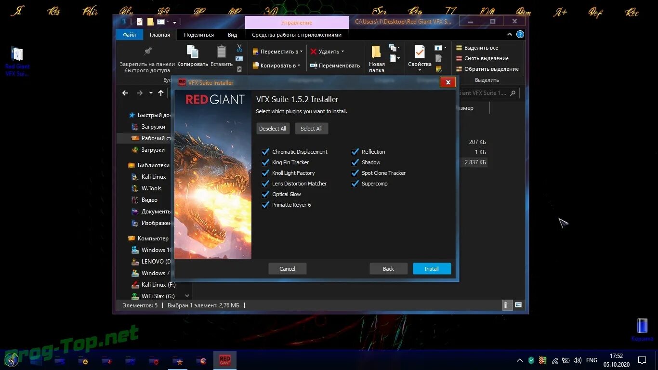The height and width of the screenshot is (370, 658).
Task: Click the Копировать icon in ribbon
Action: [x=193, y=52]
